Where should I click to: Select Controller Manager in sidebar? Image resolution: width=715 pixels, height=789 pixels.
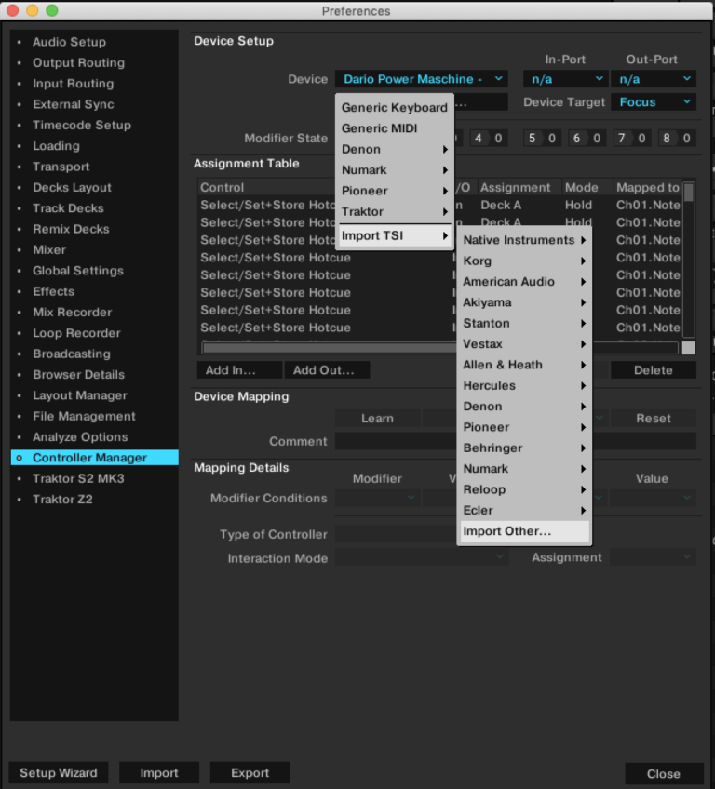(95, 458)
